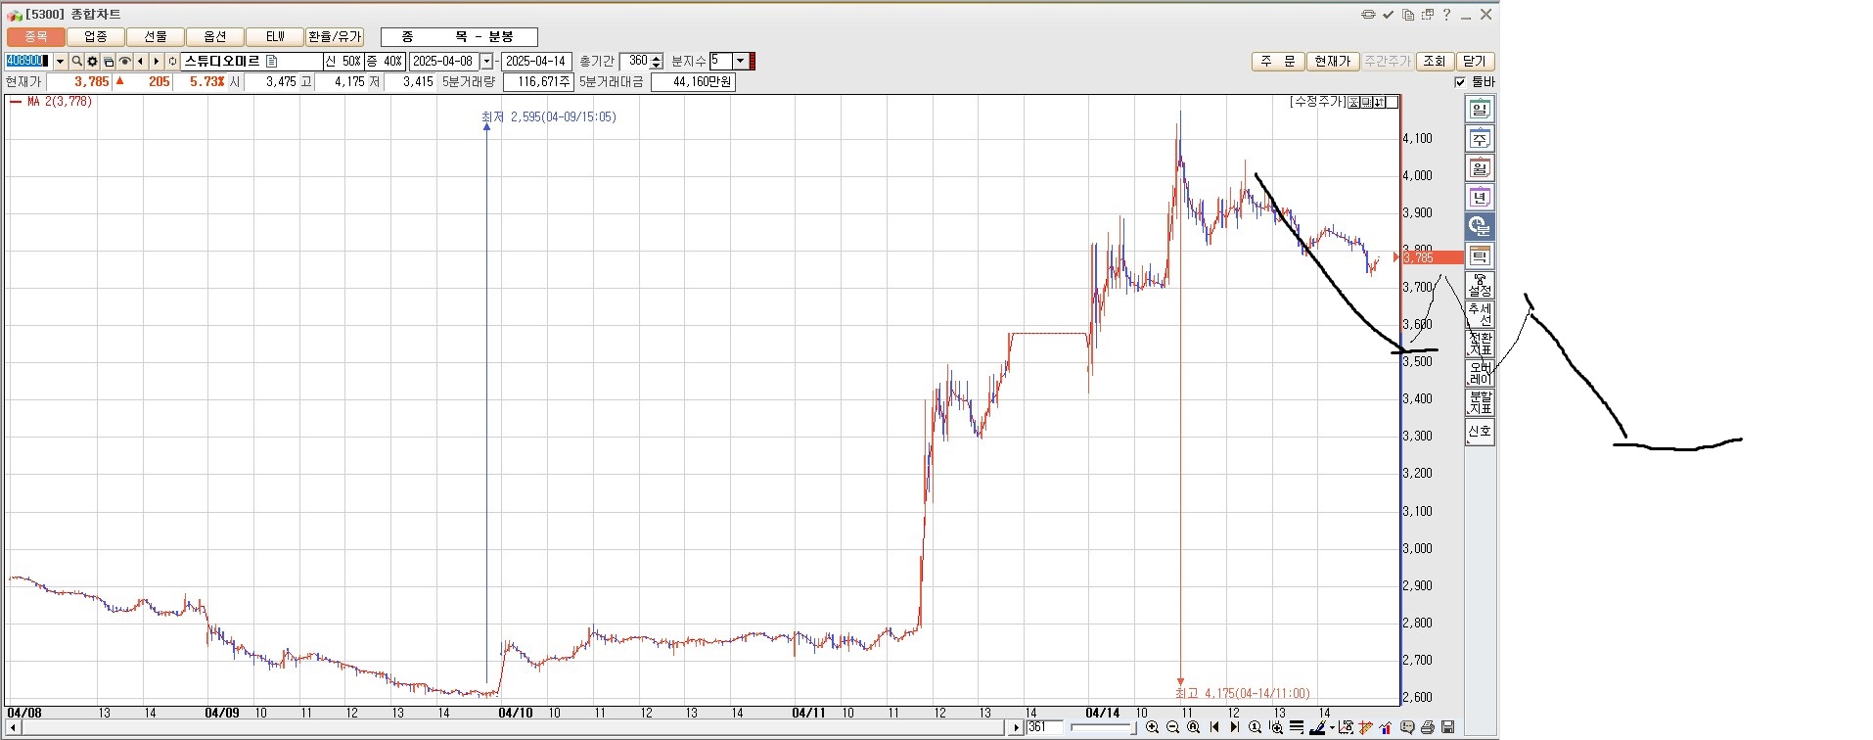The width and height of the screenshot is (1873, 740).
Task: Click the chart zoom slider handle
Action: 1133,727
